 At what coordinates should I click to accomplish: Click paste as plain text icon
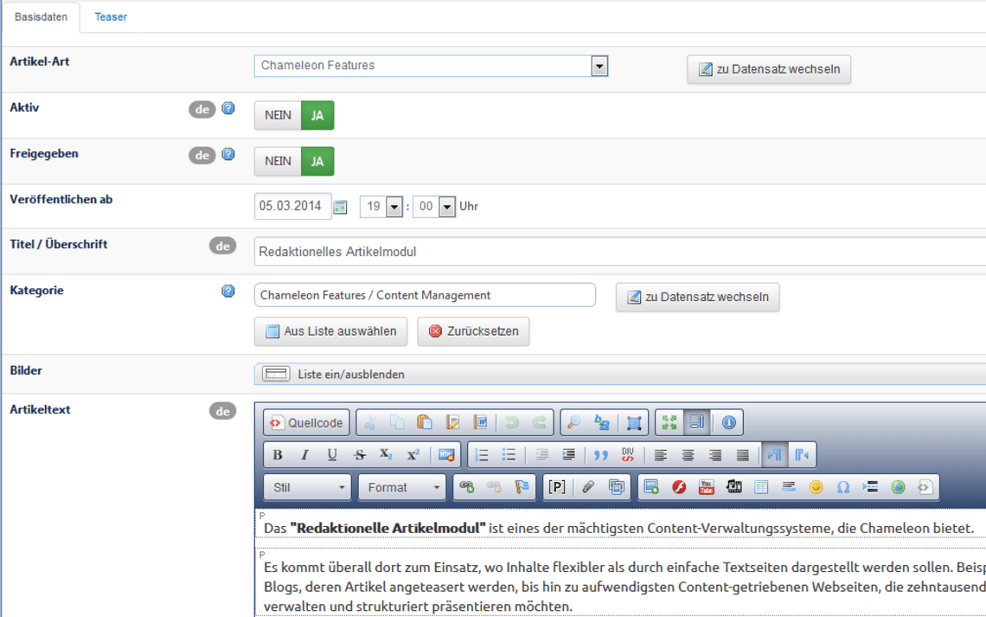tap(452, 422)
